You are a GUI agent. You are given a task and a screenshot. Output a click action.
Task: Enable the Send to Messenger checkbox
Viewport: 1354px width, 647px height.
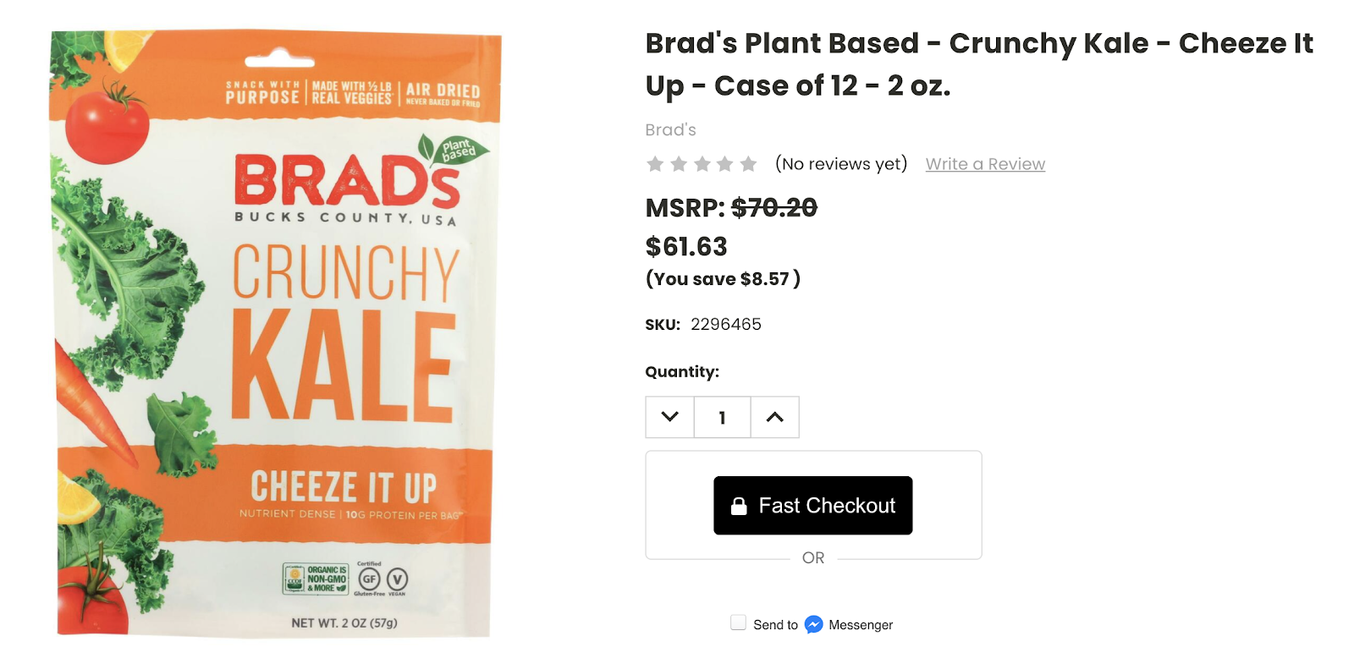pyautogui.click(x=738, y=623)
